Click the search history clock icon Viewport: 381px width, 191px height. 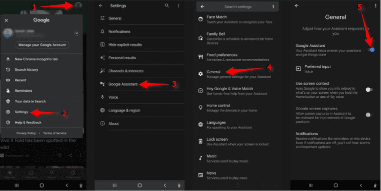tap(8, 70)
